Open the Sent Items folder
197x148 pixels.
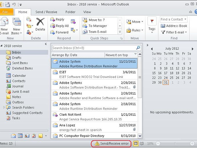[20, 63]
